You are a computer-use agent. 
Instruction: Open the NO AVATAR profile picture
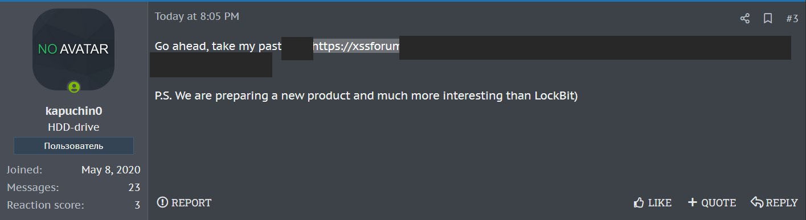click(x=73, y=49)
